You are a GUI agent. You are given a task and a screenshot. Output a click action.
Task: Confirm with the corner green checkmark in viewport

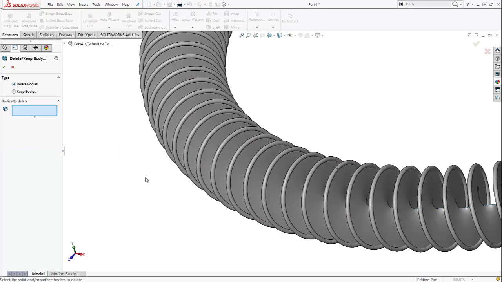point(476,44)
